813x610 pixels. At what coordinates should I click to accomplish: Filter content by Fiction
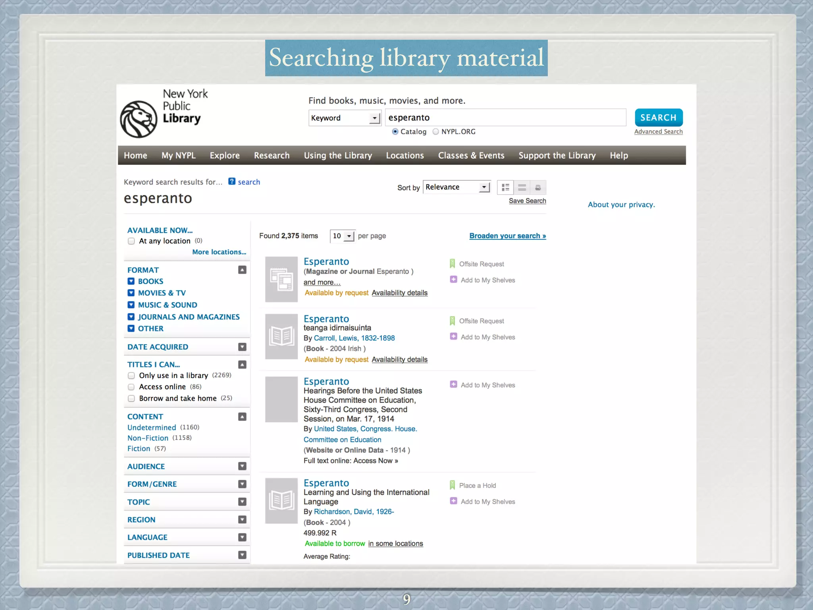pos(139,449)
